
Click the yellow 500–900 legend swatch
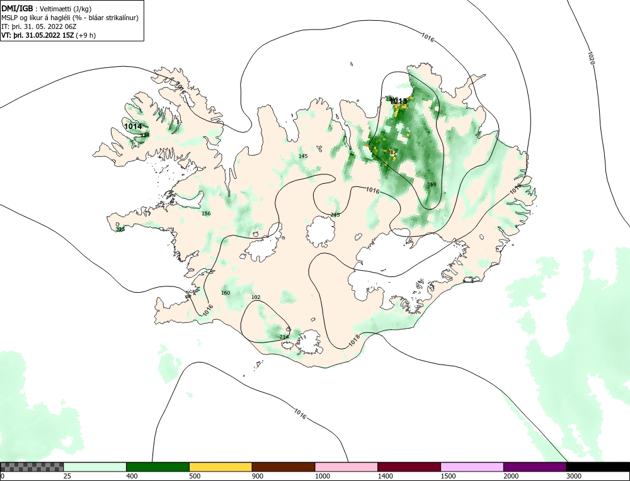tap(220, 467)
